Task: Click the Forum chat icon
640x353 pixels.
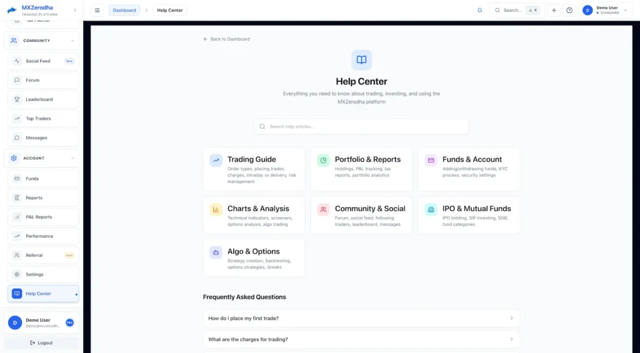Action: (17, 80)
